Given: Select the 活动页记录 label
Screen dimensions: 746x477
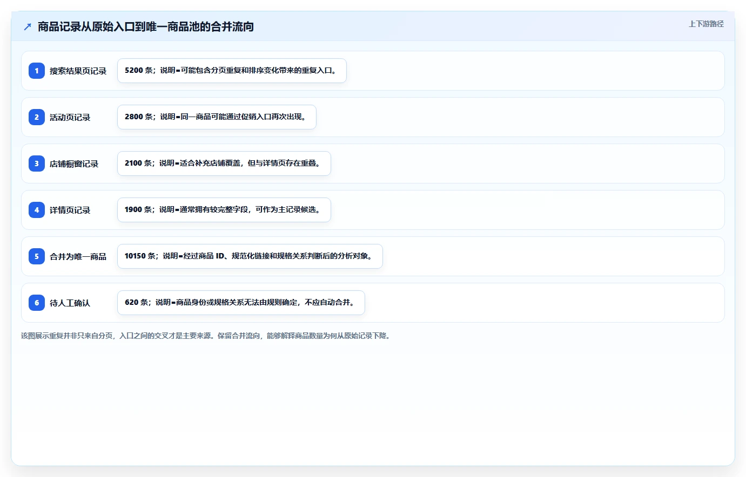Looking at the screenshot, I should click(70, 117).
